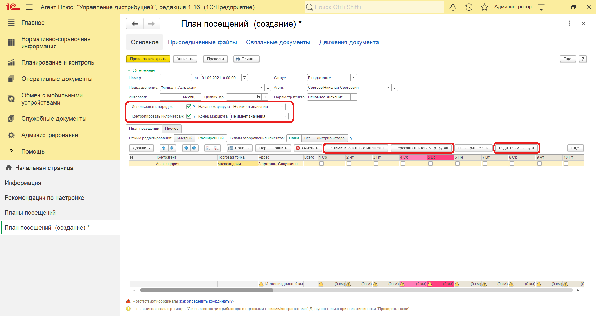Select Быстрый editing mode
The width and height of the screenshot is (596, 316).
point(184,138)
